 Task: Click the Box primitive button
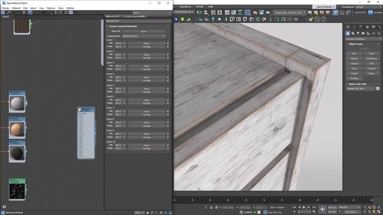tap(354, 54)
